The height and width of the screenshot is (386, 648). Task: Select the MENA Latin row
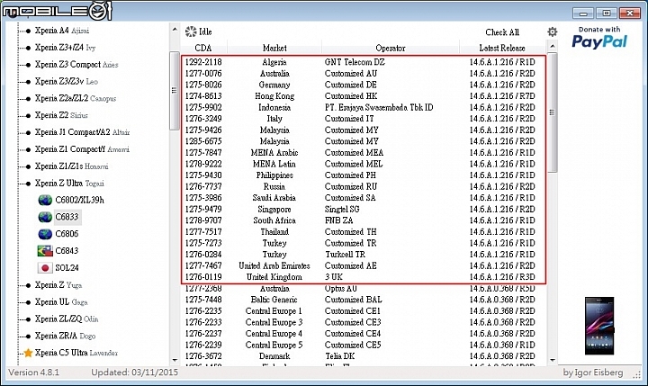click(x=364, y=164)
